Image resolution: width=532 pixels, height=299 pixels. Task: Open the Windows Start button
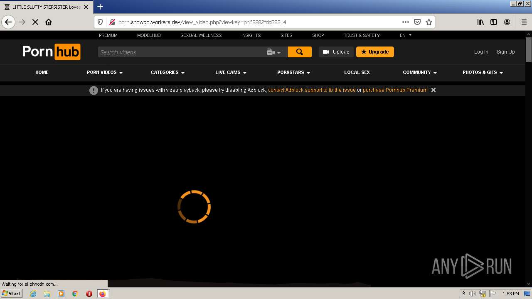tap(11, 293)
